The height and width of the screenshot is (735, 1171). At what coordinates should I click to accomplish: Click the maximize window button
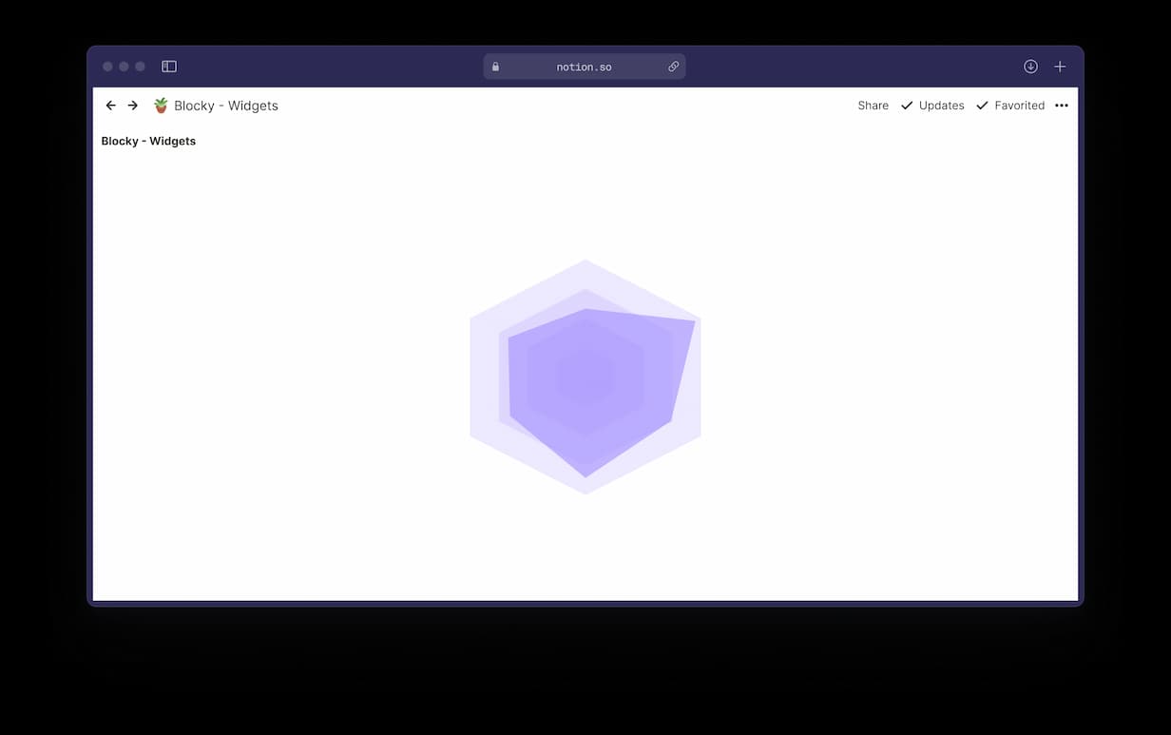[140, 67]
